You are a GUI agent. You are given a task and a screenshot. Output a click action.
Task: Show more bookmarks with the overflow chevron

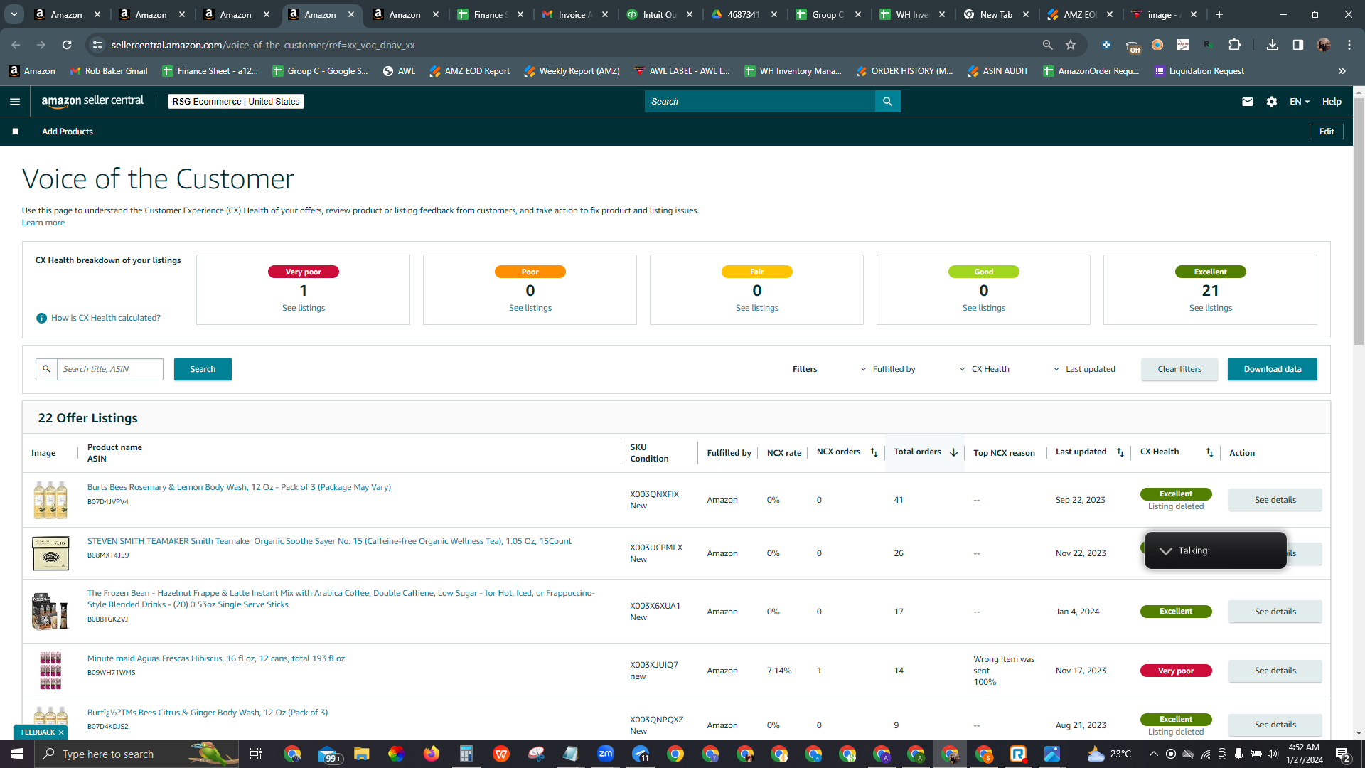1342,71
